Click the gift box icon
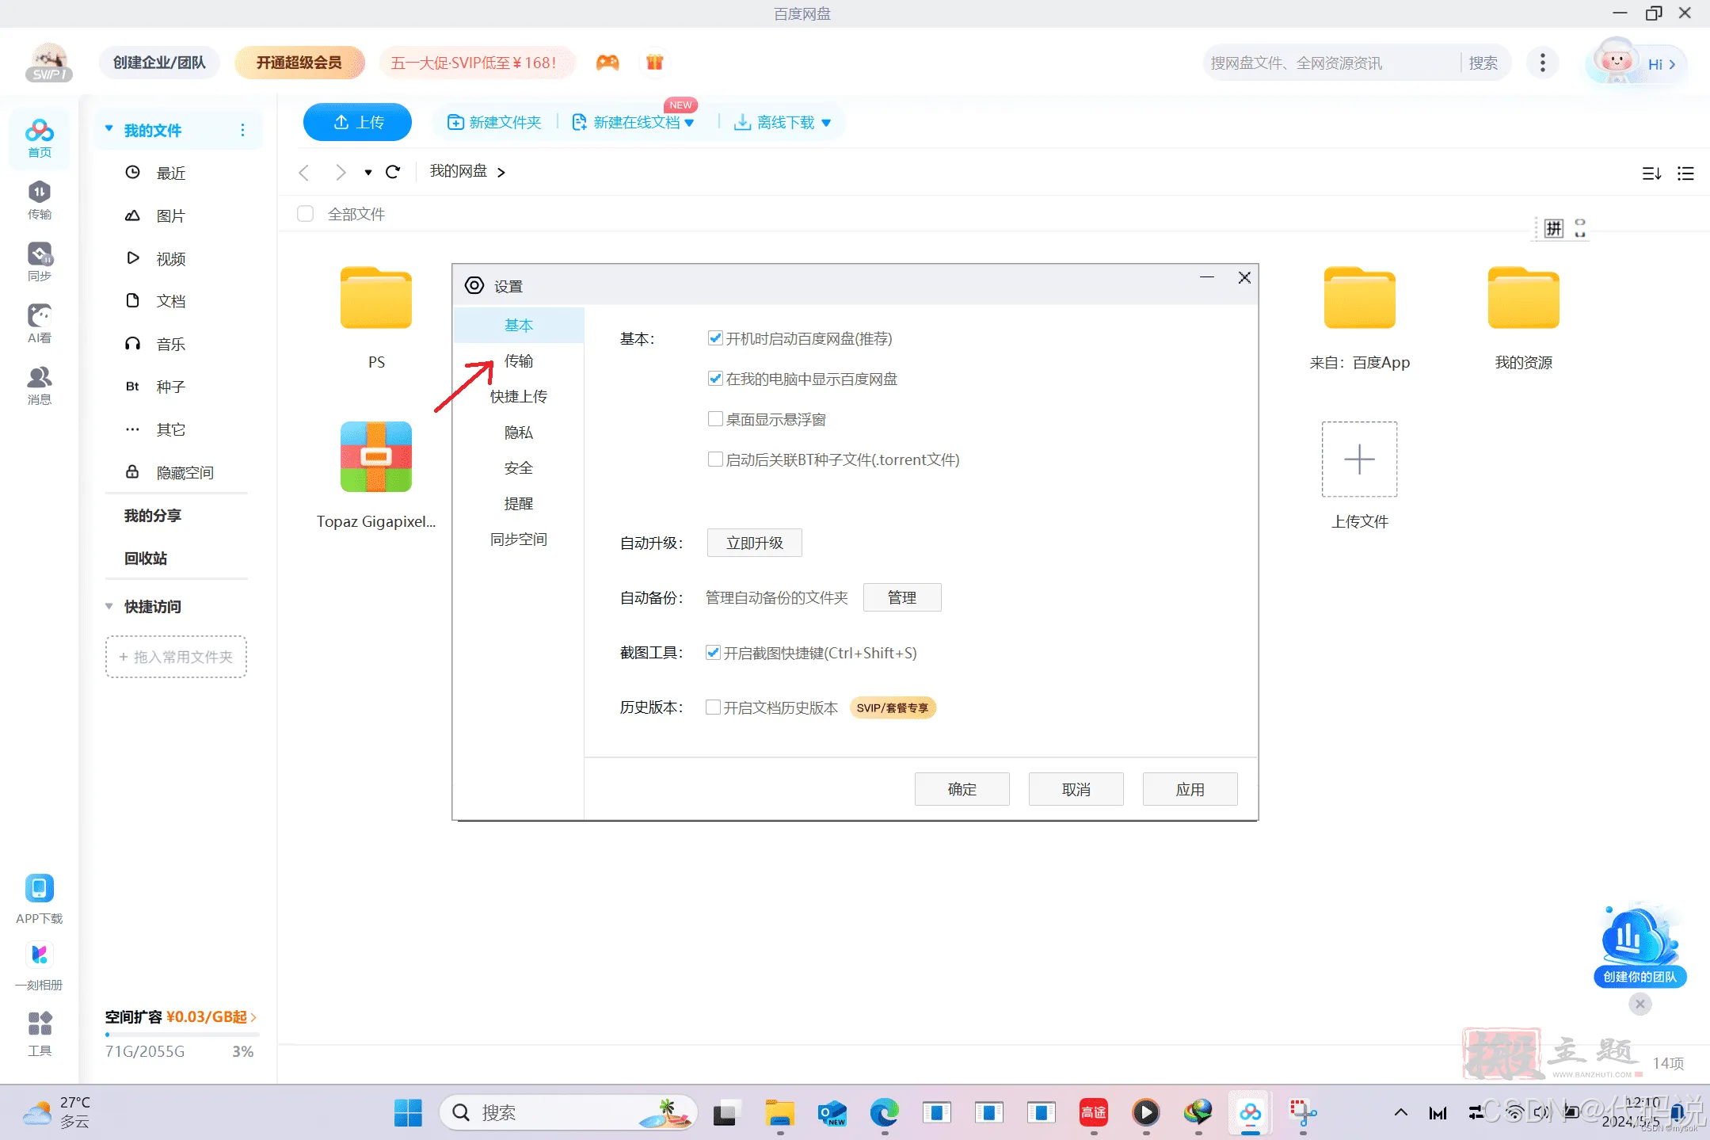The height and width of the screenshot is (1140, 1710). click(x=654, y=63)
